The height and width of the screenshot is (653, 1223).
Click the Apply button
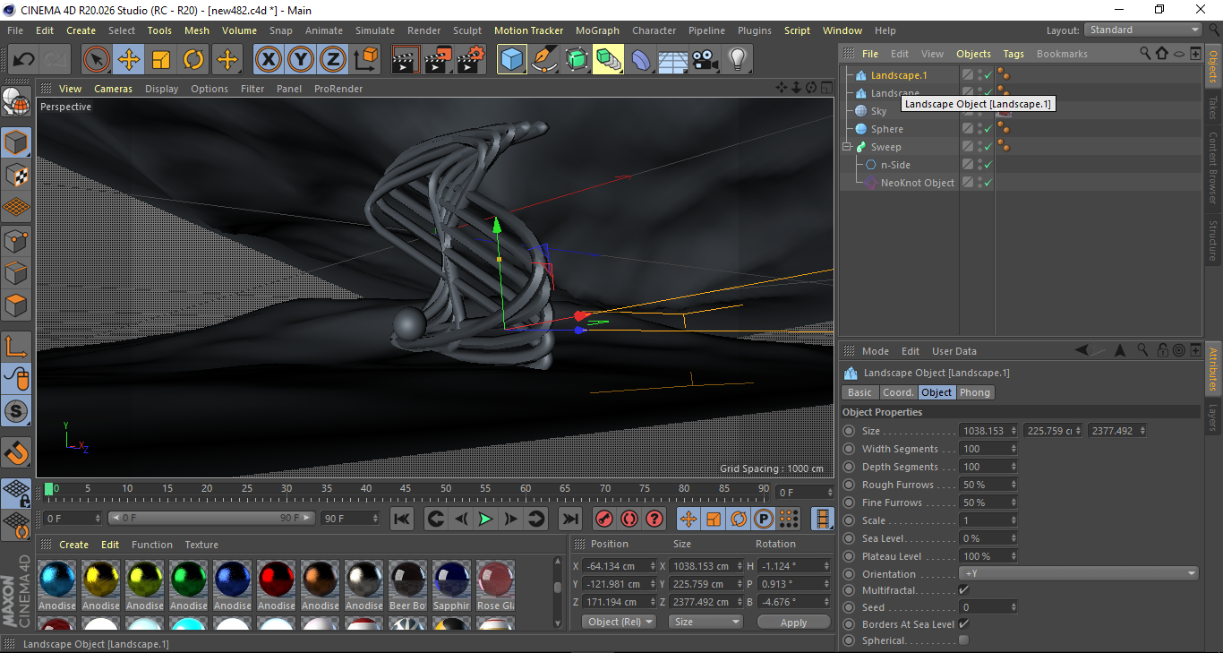click(793, 622)
